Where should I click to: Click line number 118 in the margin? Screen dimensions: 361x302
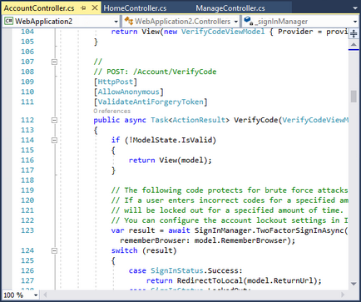pos(27,181)
